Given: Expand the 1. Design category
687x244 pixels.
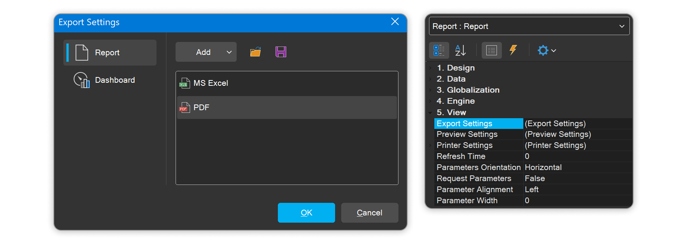Looking at the screenshot, I should (431, 68).
